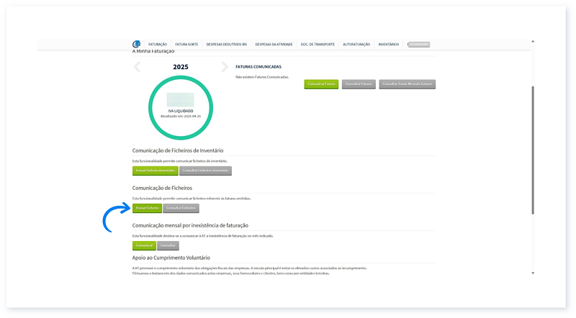
Task: Go to next year with right chevron
Action: tap(225, 67)
